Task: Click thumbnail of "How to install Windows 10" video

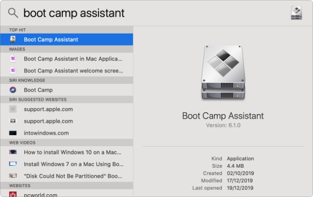Action: tap(13, 152)
